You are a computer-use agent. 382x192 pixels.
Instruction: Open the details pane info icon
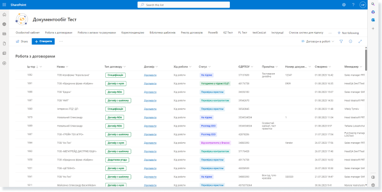pyautogui.click(x=350, y=41)
